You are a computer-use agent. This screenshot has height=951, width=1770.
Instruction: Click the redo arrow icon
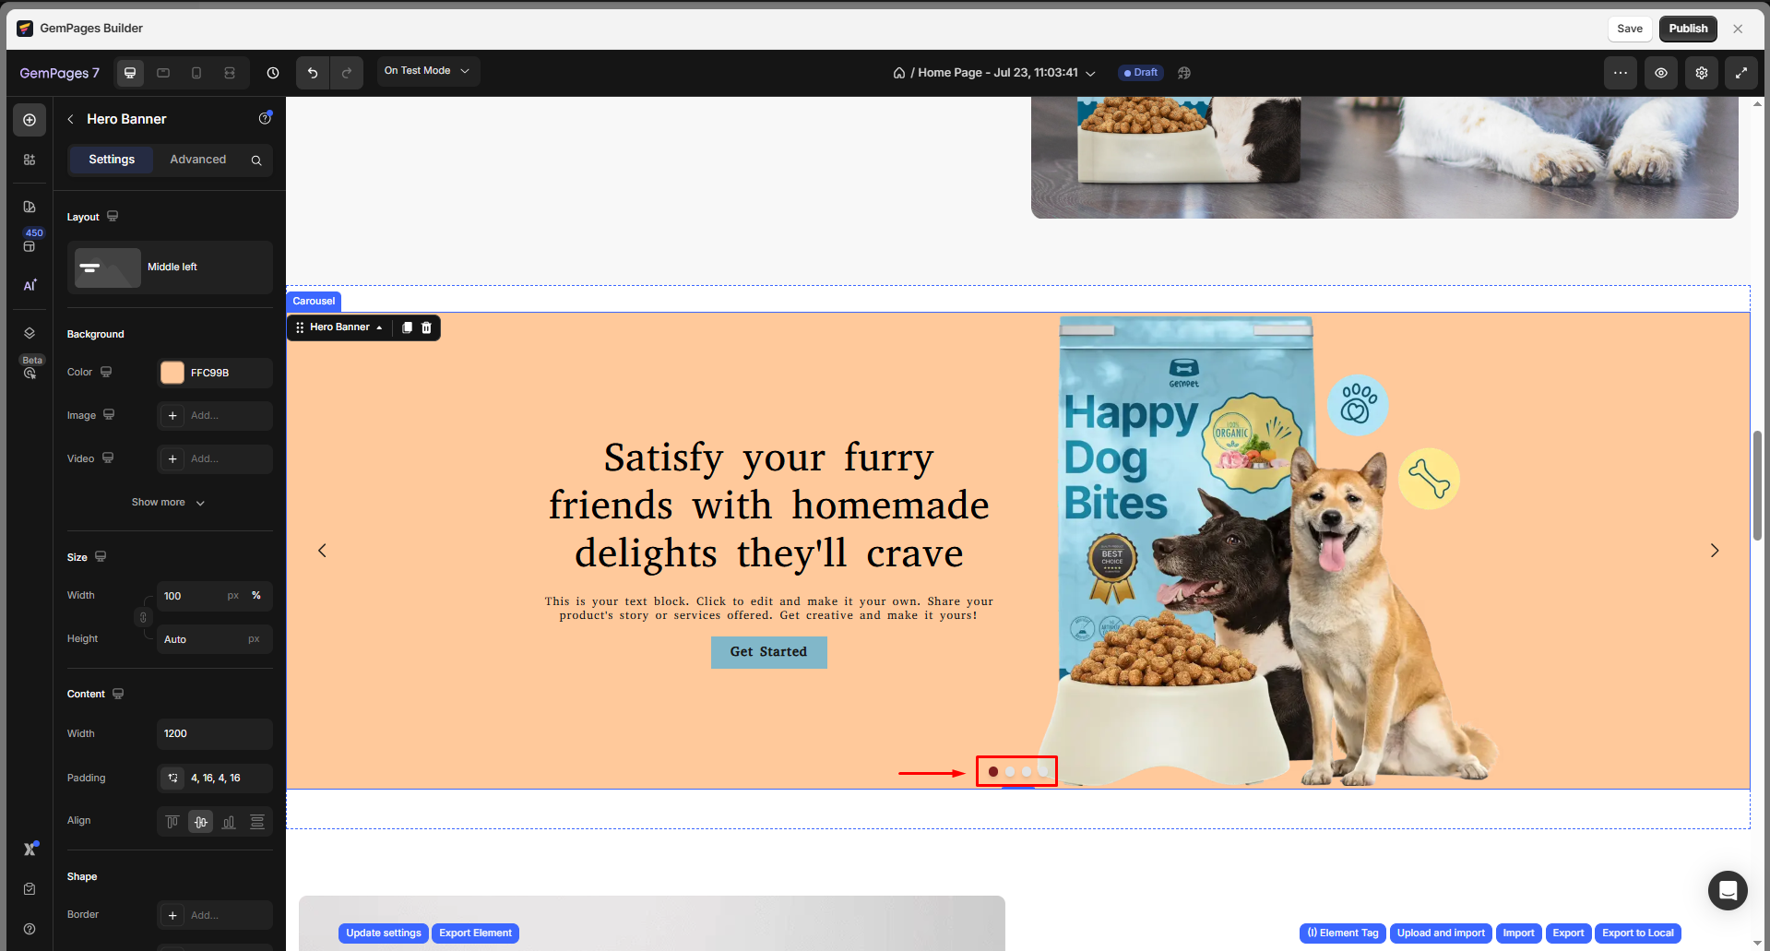(x=347, y=73)
